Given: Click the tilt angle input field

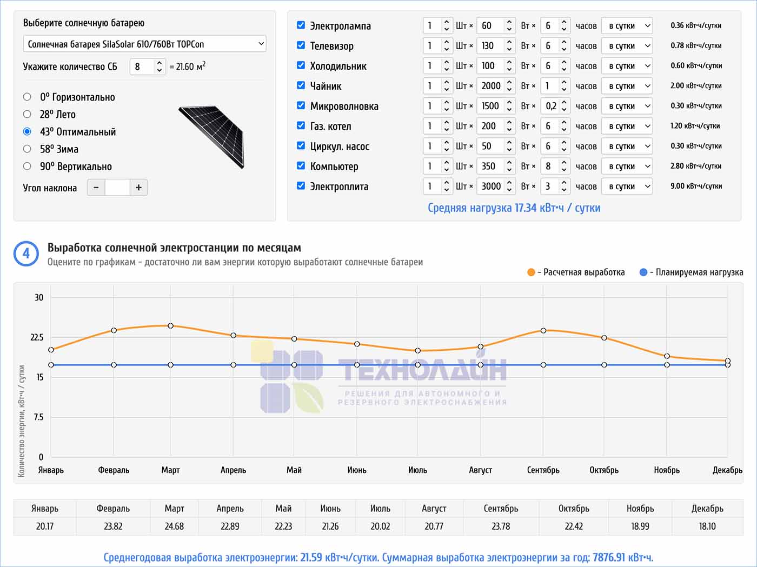Looking at the screenshot, I should (x=117, y=188).
